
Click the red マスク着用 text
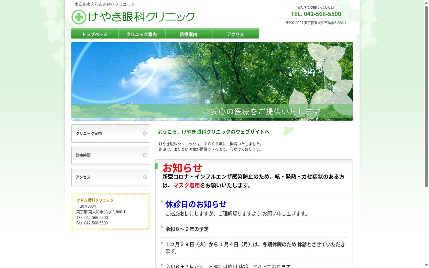click(186, 185)
